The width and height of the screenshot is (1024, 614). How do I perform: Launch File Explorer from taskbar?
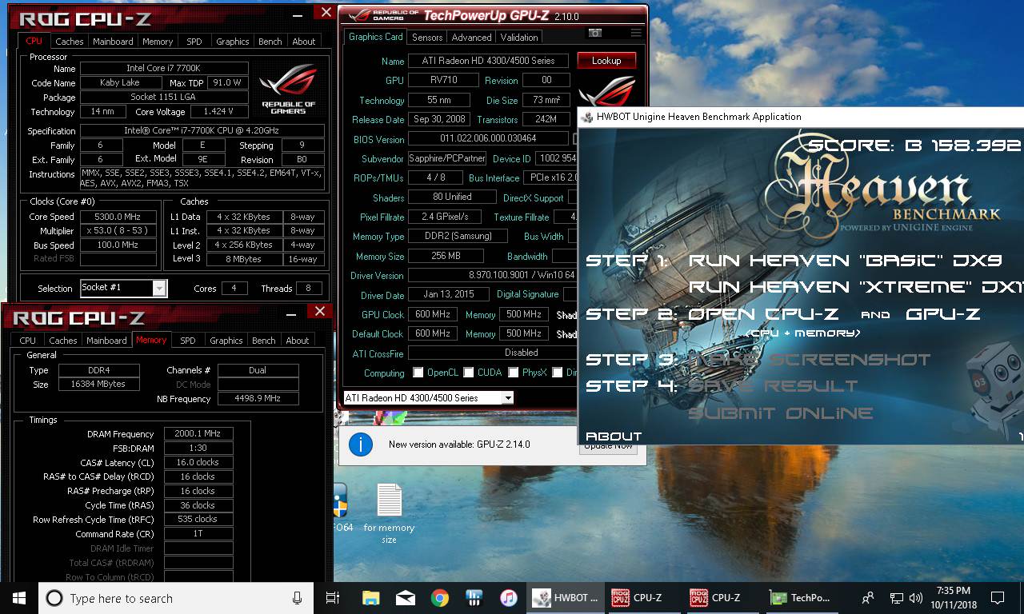point(370,598)
